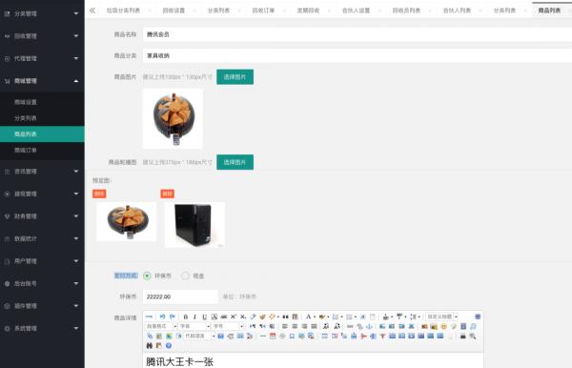Click the magnifier preview icon
572x368 pixels.
click(x=473, y=336)
